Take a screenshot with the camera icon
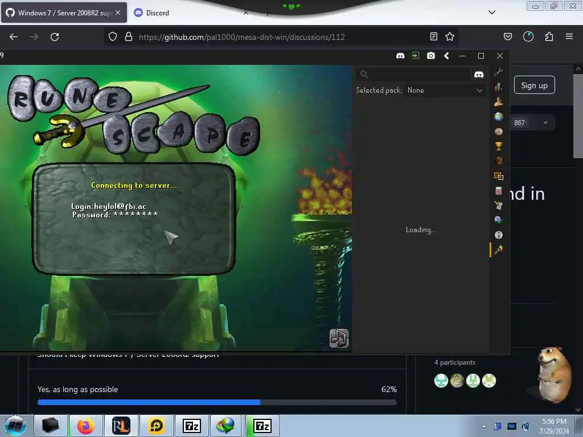Image resolution: width=583 pixels, height=437 pixels. [x=431, y=56]
